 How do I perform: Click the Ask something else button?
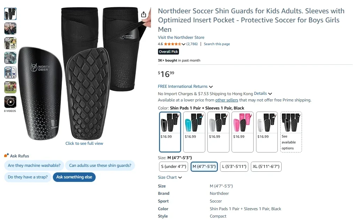(74, 177)
